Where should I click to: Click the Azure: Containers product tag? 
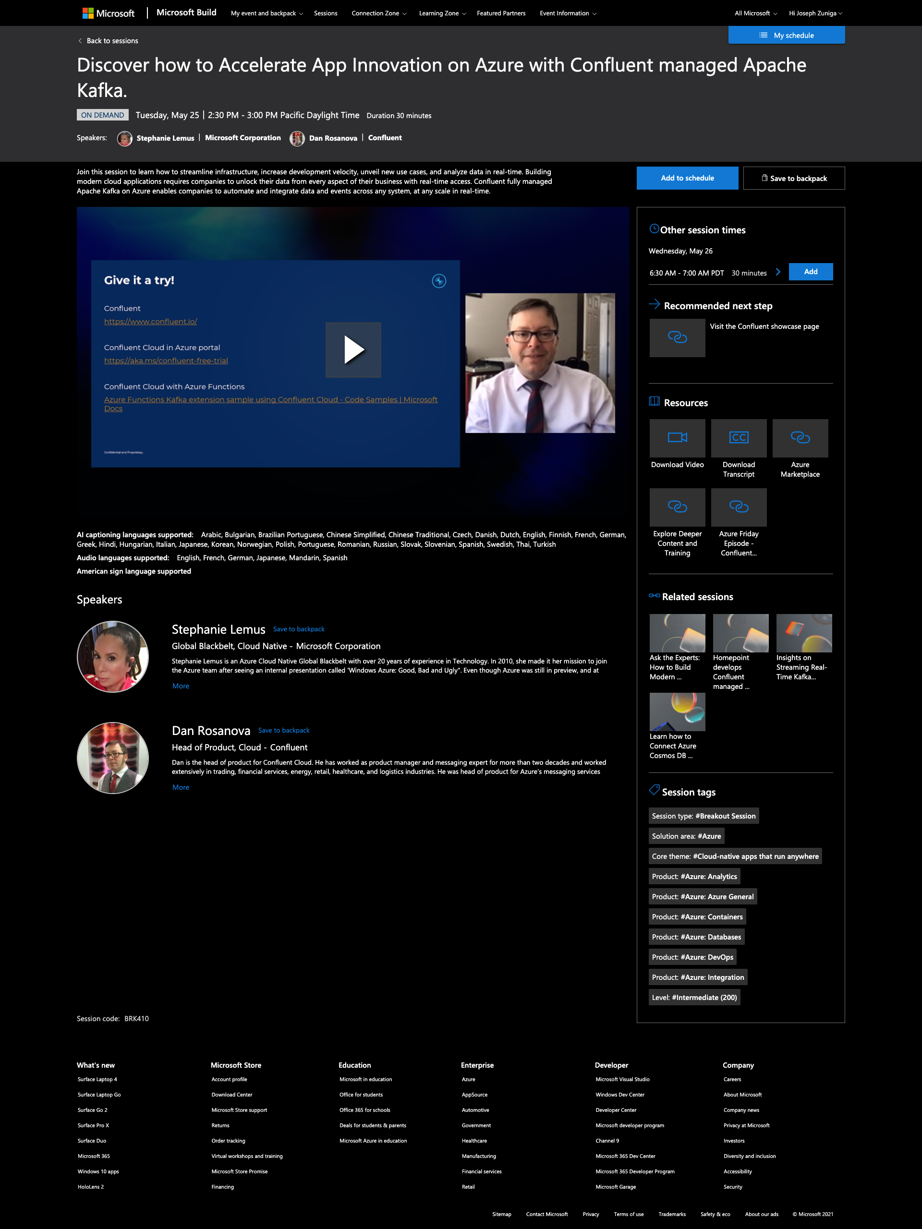point(697,917)
